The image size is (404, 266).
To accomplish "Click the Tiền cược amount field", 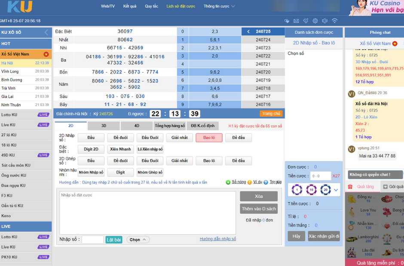I will (x=321, y=176).
